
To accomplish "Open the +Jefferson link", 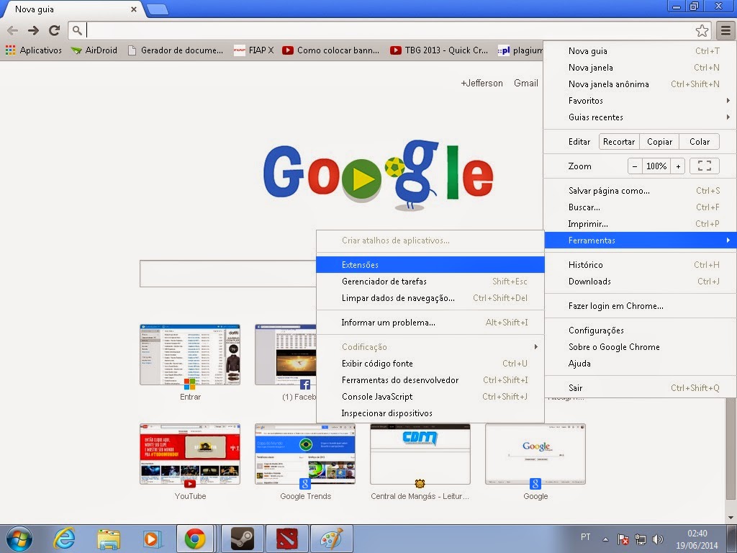I will [481, 84].
